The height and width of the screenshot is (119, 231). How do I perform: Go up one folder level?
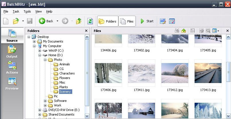pos(79,21)
